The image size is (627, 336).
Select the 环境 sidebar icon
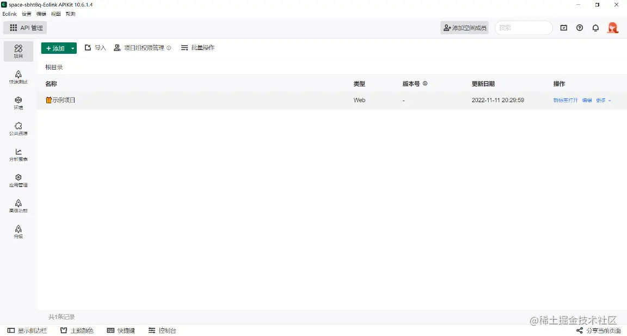18,103
